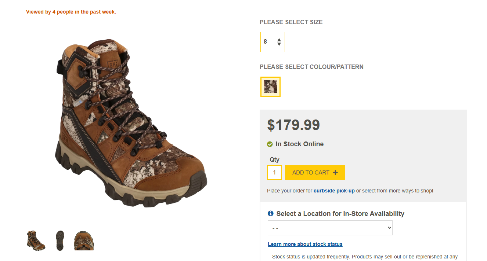Image resolution: width=487 pixels, height=261 pixels.
Task: Click the Qty input field
Action: (x=274, y=173)
